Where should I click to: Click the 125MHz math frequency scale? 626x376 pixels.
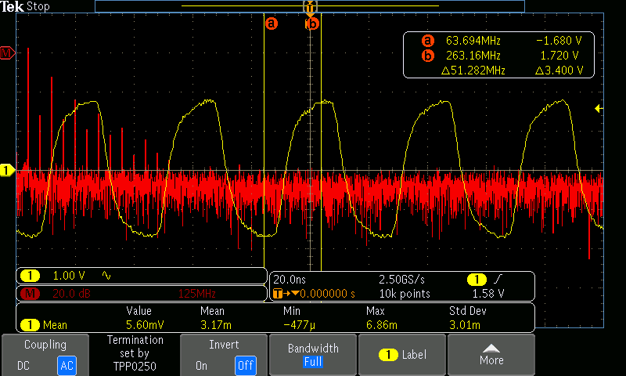click(x=197, y=294)
